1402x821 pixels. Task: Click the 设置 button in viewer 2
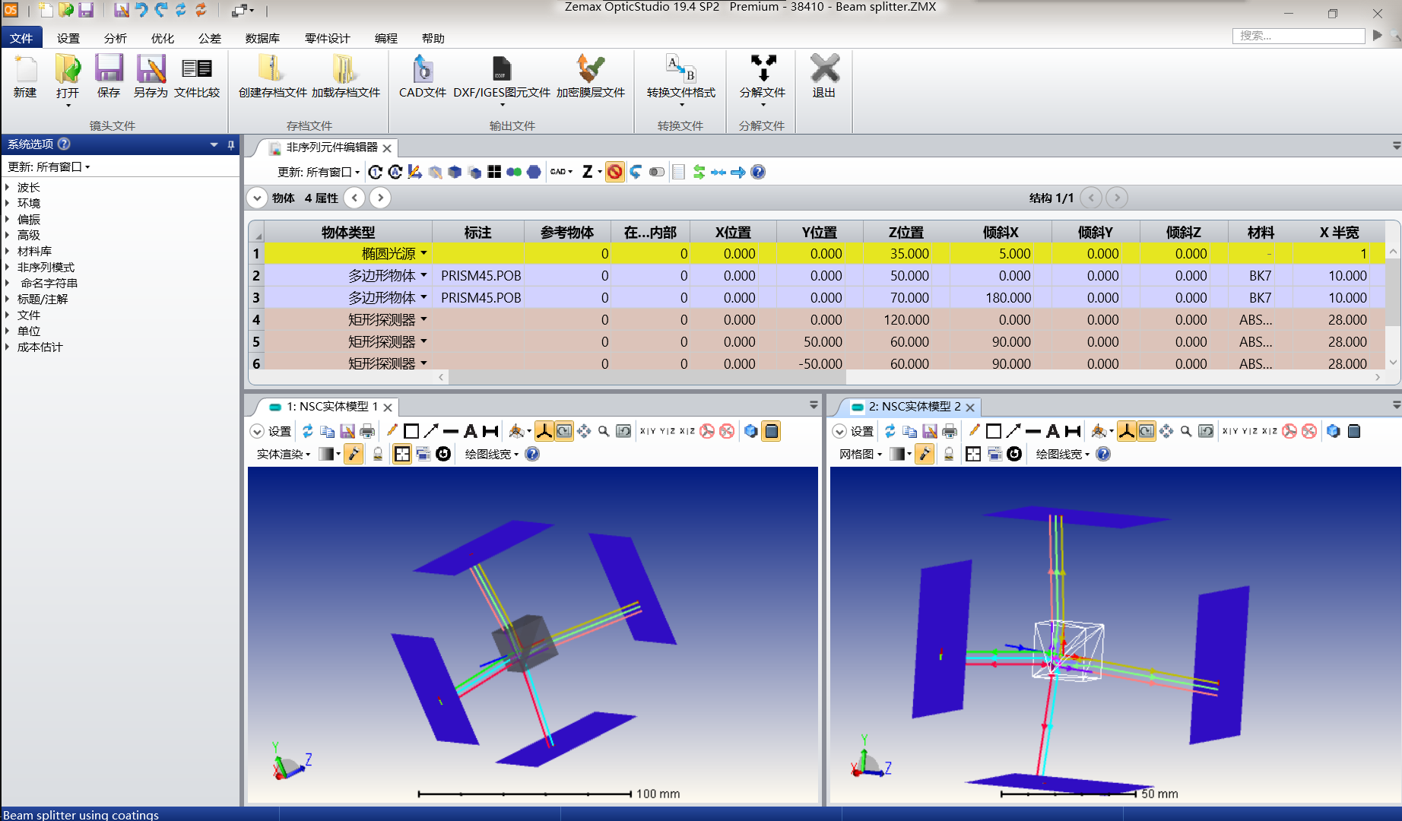coord(862,431)
